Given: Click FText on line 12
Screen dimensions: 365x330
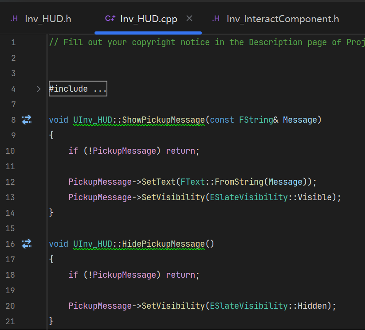Looking at the screenshot, I should coord(193,182).
